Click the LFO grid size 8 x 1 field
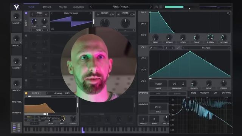 (169, 48)
